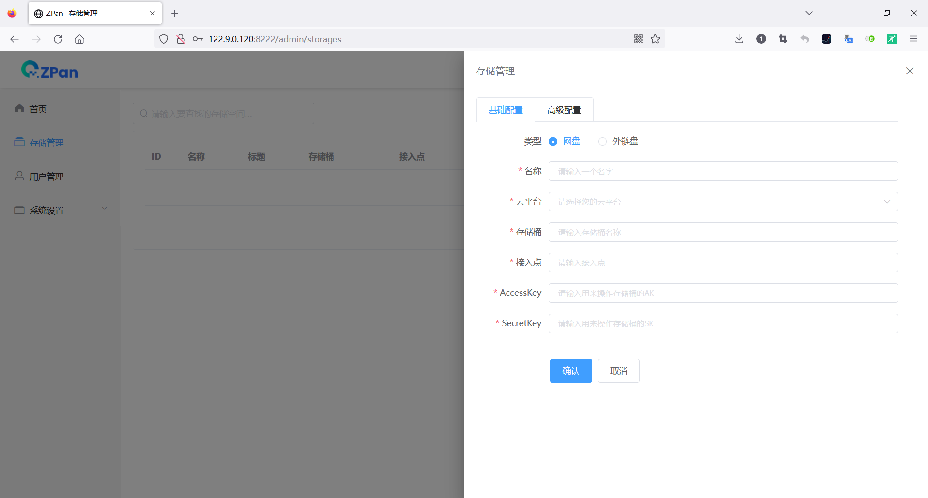Open the translate extension icon
The height and width of the screenshot is (498, 928).
click(848, 39)
